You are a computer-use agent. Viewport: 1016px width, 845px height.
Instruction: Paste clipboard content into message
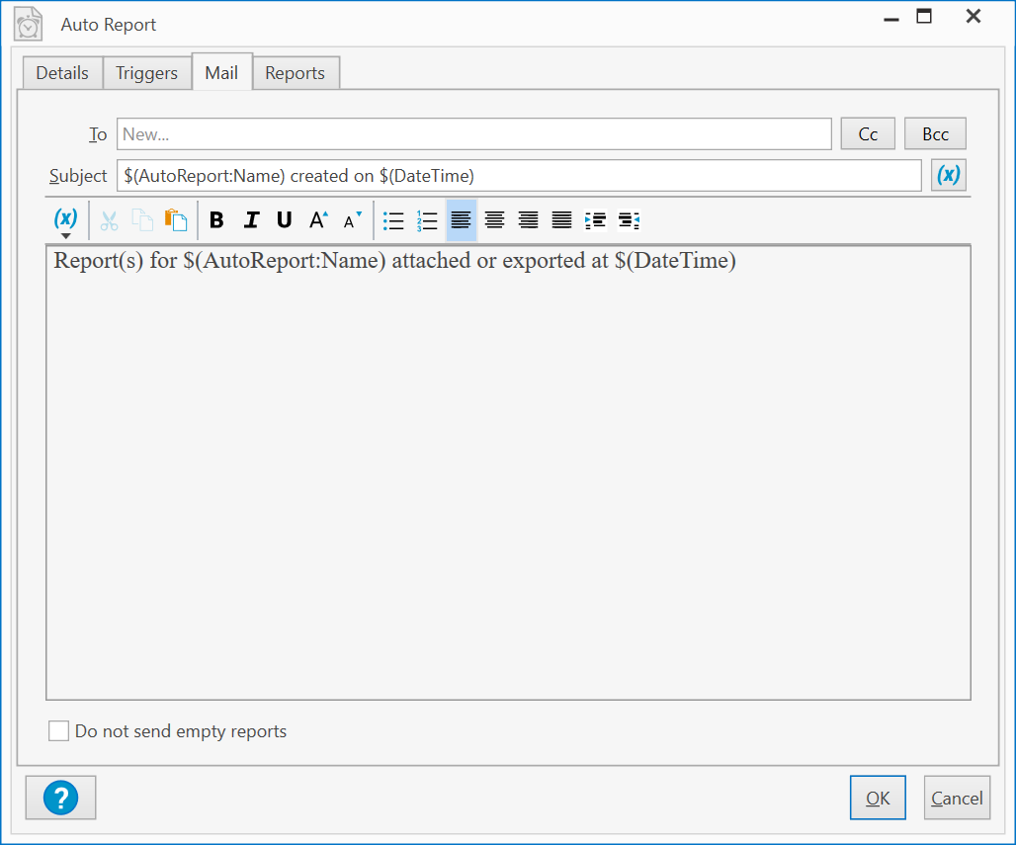tap(176, 220)
